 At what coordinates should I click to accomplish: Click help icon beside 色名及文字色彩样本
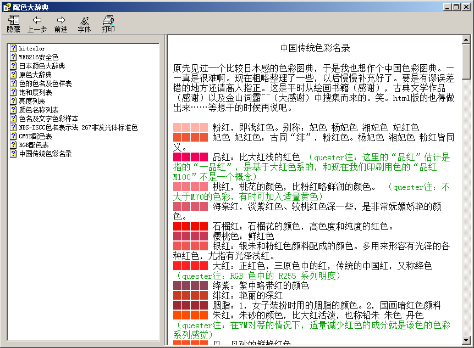(x=13, y=119)
